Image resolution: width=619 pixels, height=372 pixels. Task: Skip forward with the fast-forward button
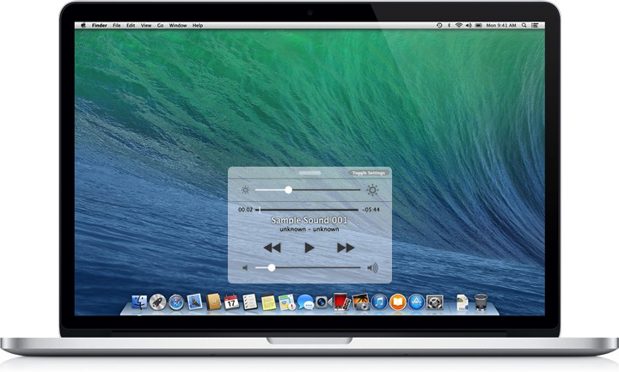click(x=346, y=247)
